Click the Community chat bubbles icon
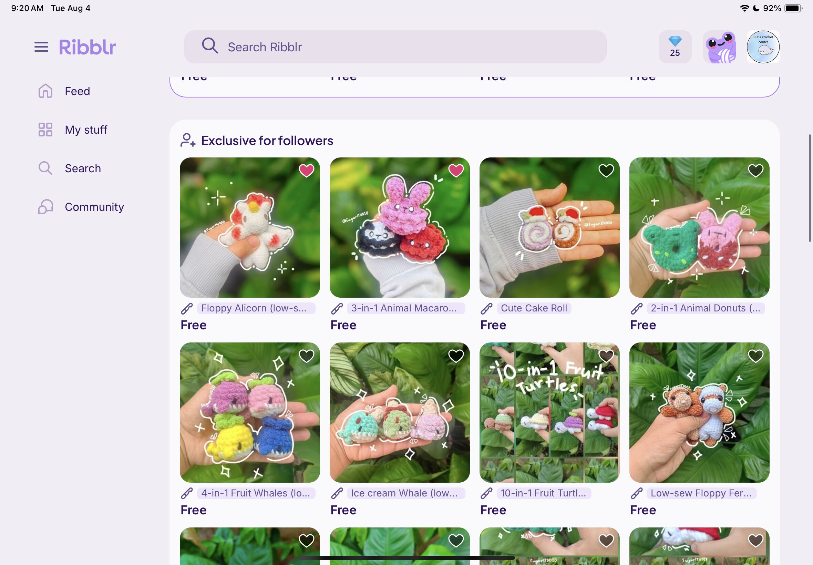 click(45, 207)
